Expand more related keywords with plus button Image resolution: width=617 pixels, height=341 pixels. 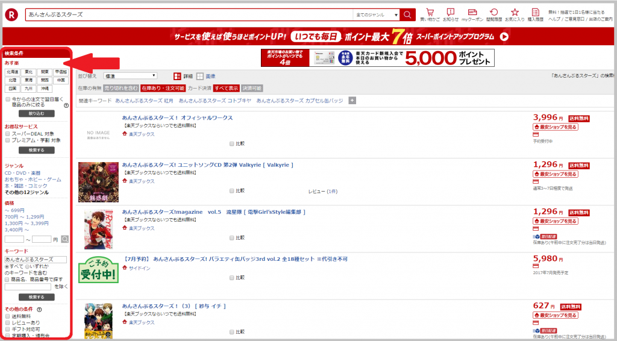[x=352, y=101]
